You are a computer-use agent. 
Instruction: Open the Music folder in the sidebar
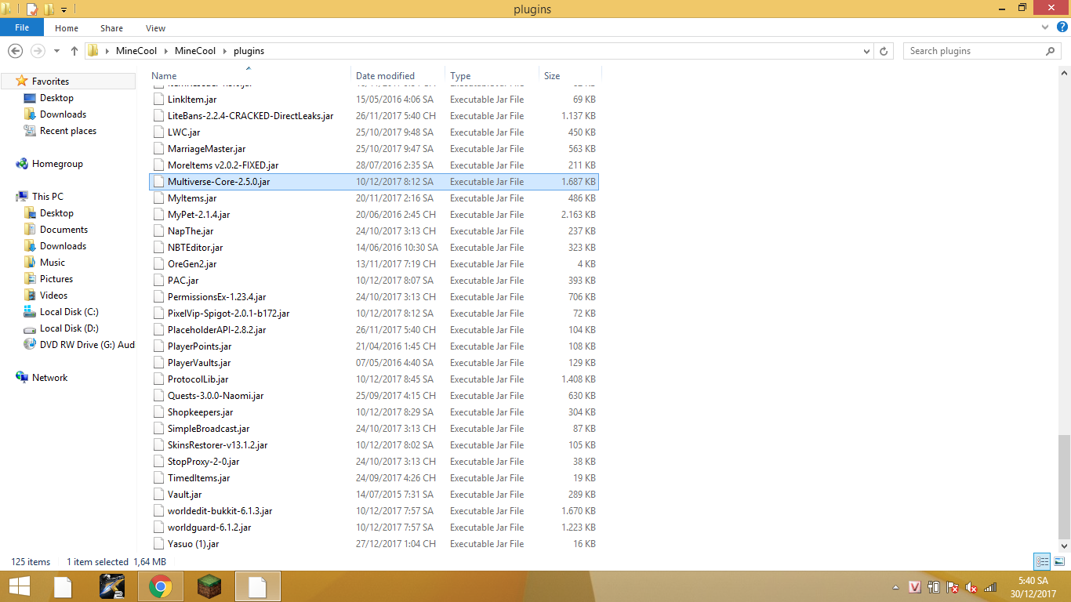(x=53, y=263)
